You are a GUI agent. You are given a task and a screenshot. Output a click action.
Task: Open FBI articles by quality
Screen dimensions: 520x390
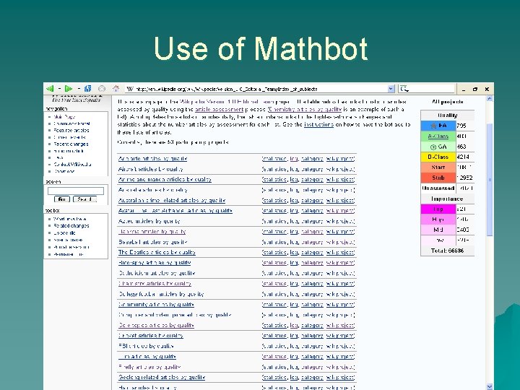tap(146, 346)
